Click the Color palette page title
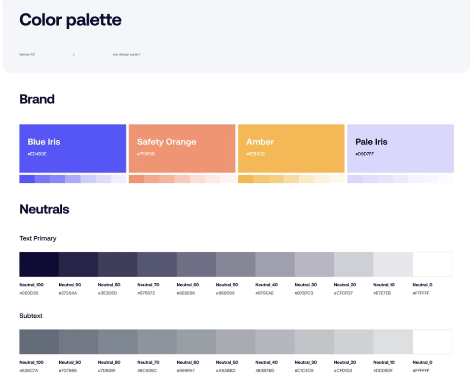 point(70,20)
